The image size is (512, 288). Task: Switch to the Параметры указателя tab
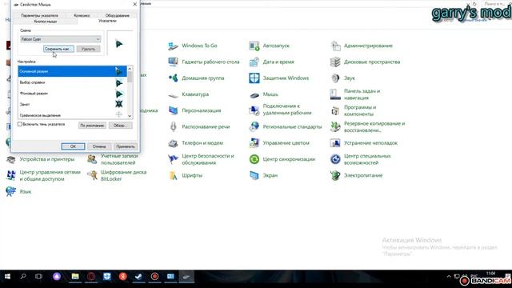(x=39, y=15)
